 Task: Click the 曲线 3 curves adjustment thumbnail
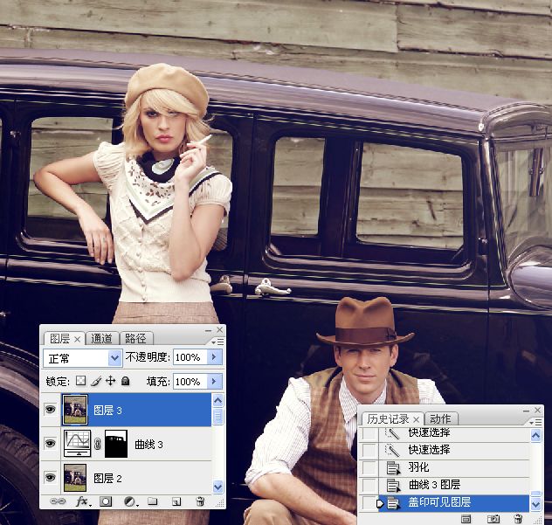pos(77,443)
